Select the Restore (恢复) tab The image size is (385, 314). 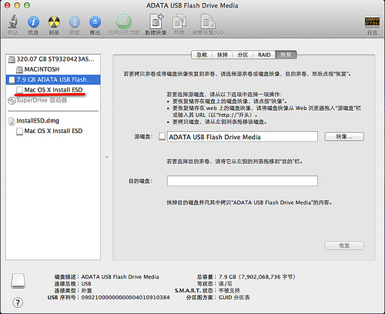[x=286, y=55]
